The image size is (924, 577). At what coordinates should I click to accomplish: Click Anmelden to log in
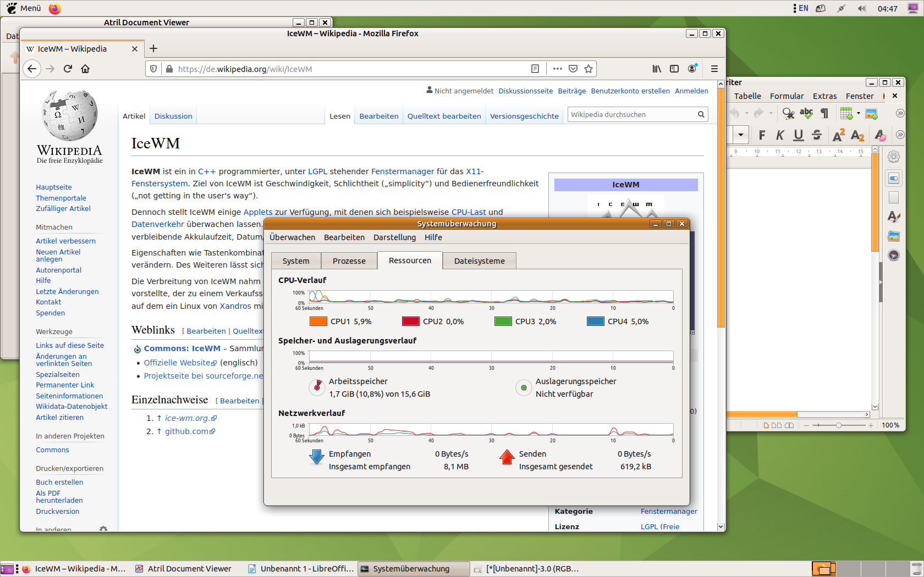pyautogui.click(x=691, y=91)
